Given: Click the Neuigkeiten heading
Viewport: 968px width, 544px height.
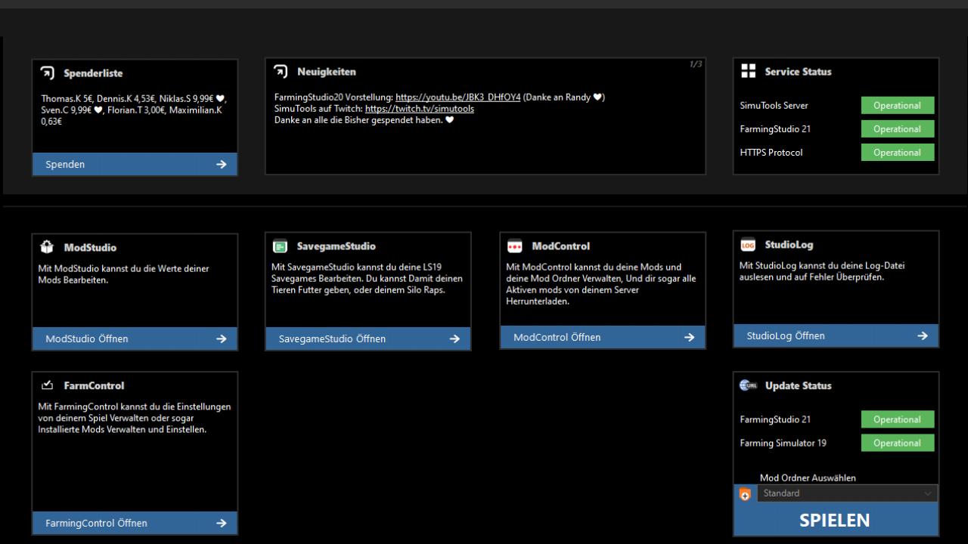Looking at the screenshot, I should 327,72.
